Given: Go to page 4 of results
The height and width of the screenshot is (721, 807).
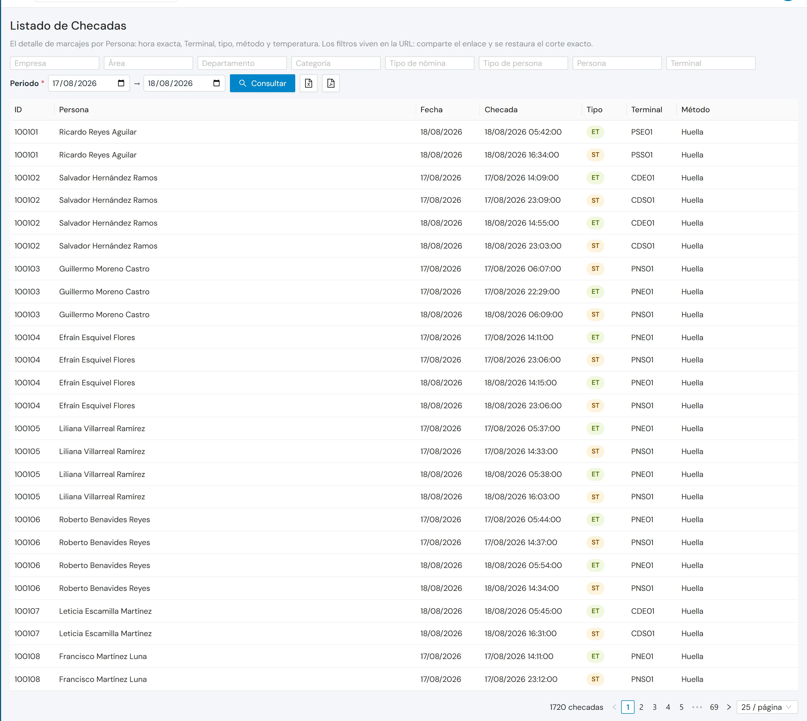Looking at the screenshot, I should [x=668, y=707].
